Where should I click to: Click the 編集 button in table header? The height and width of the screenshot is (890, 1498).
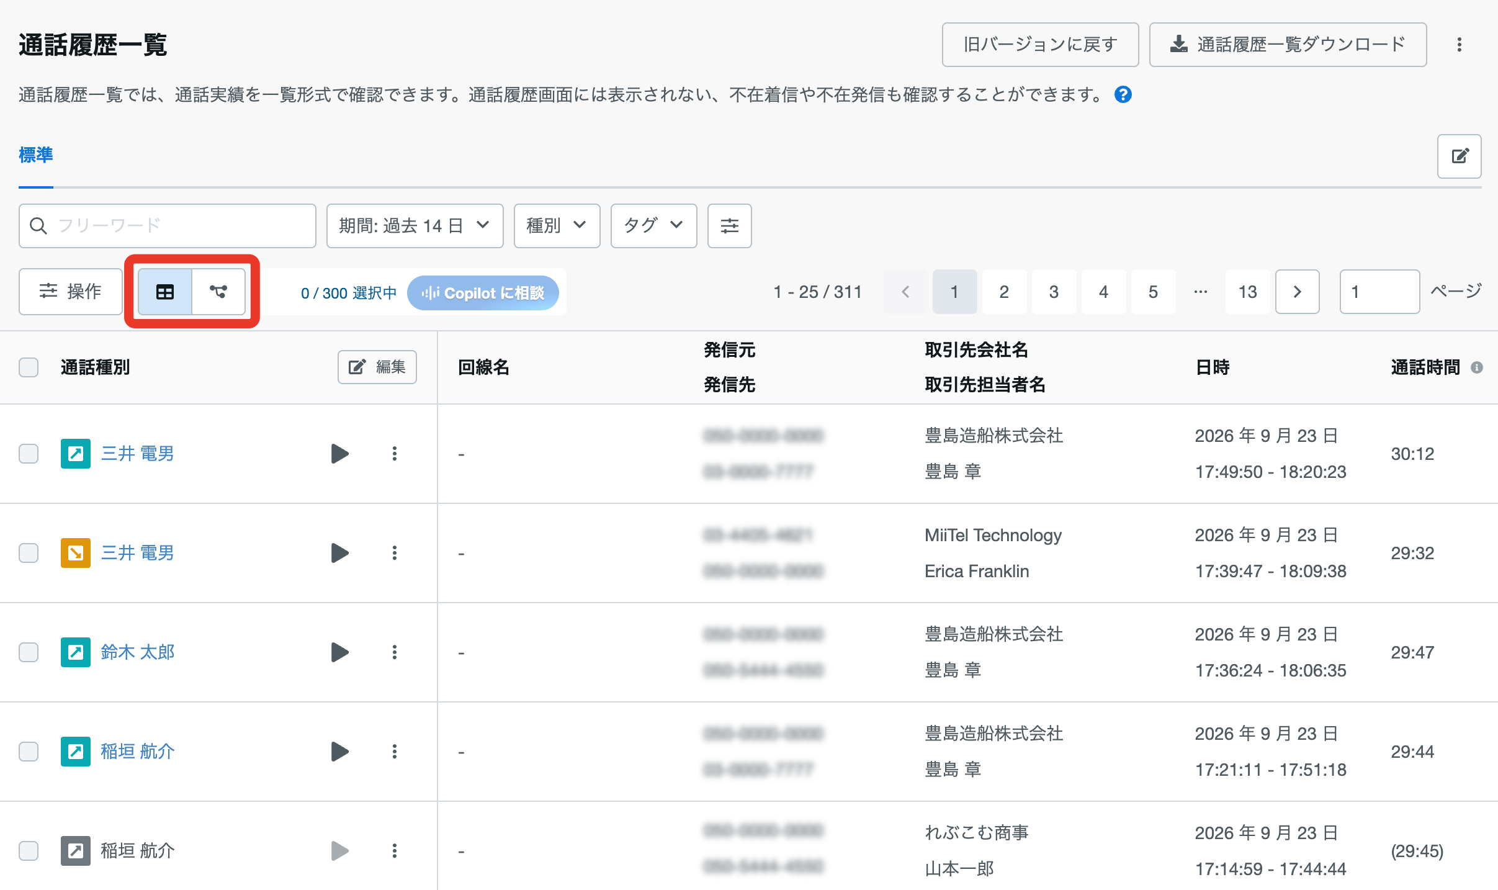click(x=377, y=367)
